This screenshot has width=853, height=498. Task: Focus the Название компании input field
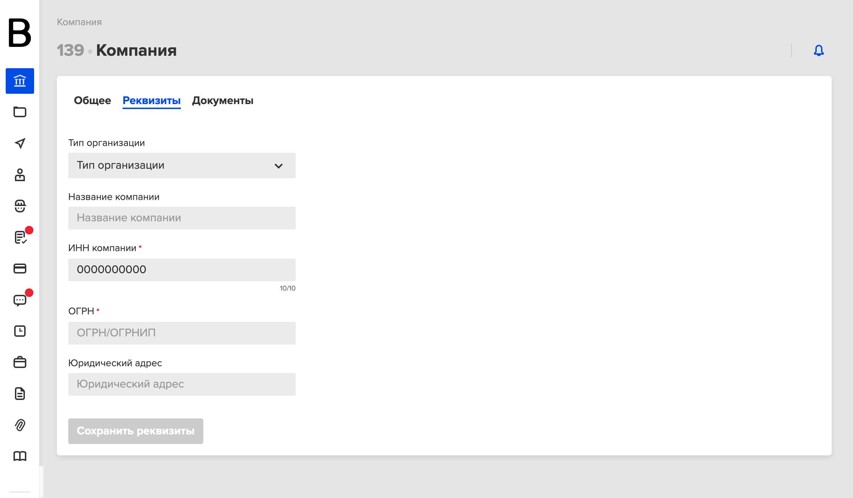pos(182,218)
